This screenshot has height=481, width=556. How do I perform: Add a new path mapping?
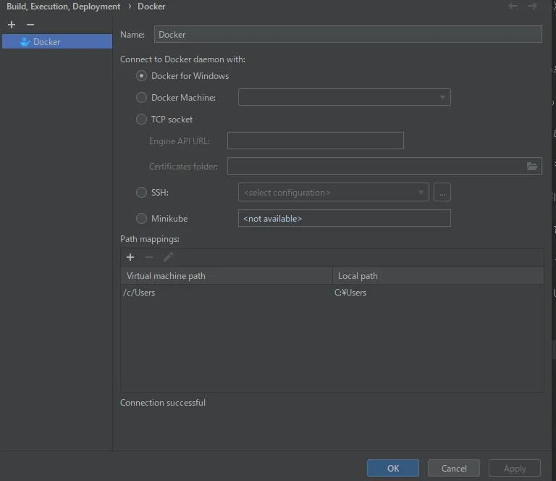(130, 257)
